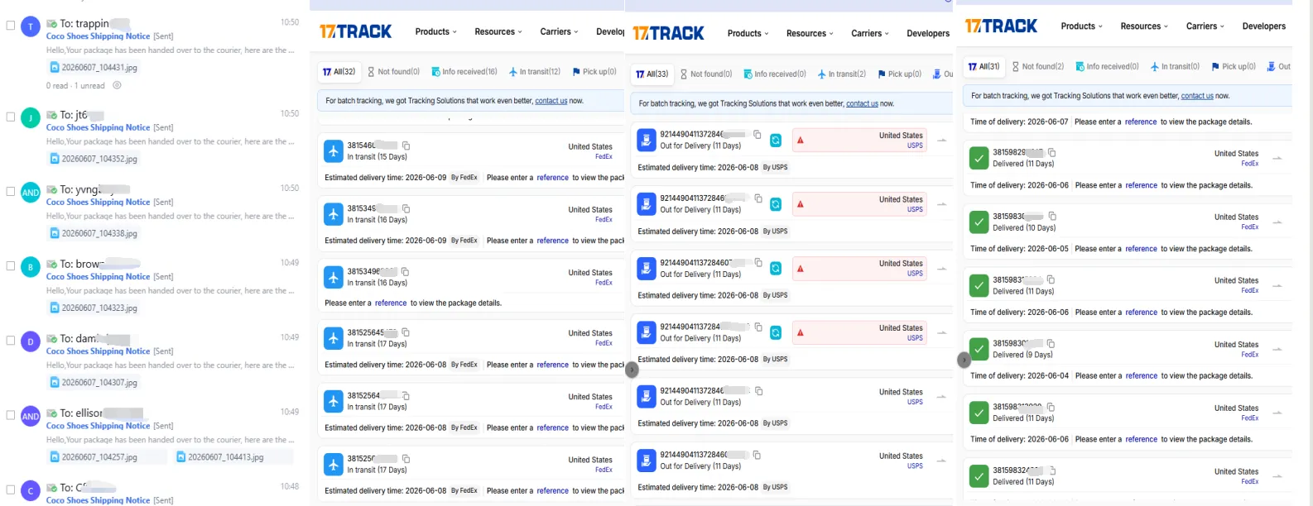Click 'reference' link beside delivery 2026-06-07
The height and width of the screenshot is (506, 1313).
point(1141,122)
